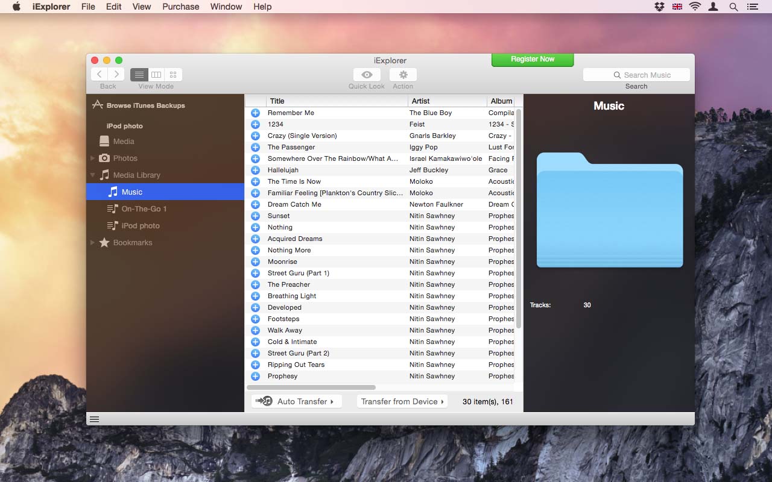This screenshot has height=482, width=772.
Task: Click the Forward arrow button
Action: point(116,75)
